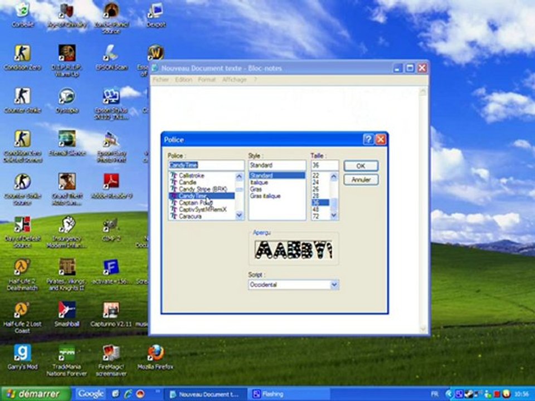Open the démarrer Start menu
The image size is (535, 401).
click(35, 394)
